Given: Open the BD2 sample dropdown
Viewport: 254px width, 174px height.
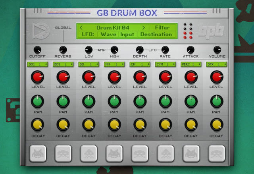Looking at the screenshot, I should point(63,64).
